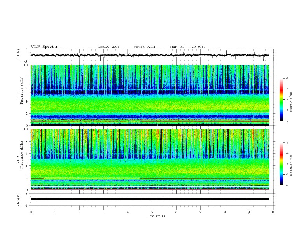The width and height of the screenshot is (308, 238).
Task: Click the ch.1 "Frequency (kHz)" axis label
Action: [x=22, y=89]
